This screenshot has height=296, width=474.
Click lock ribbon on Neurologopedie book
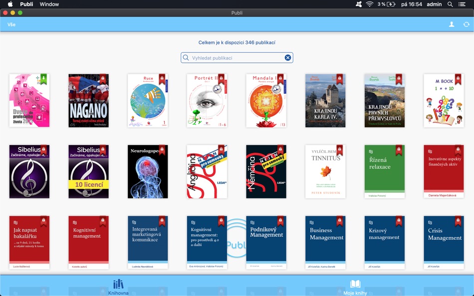tap(162, 150)
